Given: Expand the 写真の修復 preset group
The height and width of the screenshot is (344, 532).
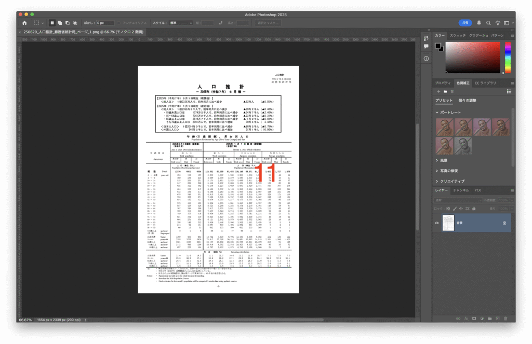Looking at the screenshot, I should click(x=436, y=171).
